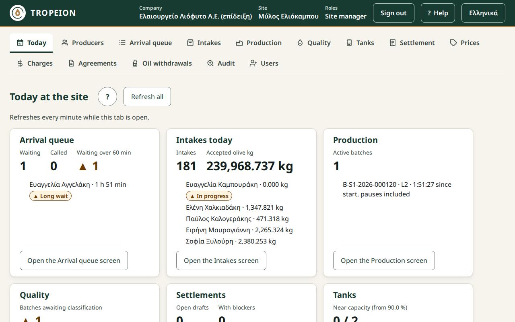Click the warning triangle on Long wait badge
Screen dimensions: 515x322
coord(36,196)
